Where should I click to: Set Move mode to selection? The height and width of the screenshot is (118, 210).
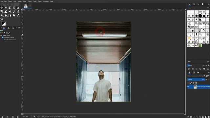[7, 33]
